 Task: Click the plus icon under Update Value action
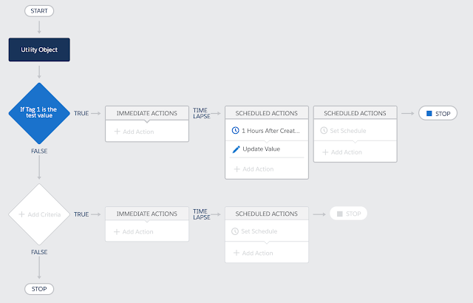pos(236,169)
